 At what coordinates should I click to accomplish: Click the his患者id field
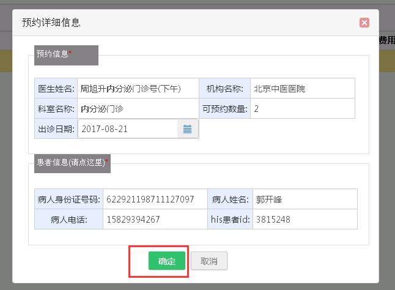[304, 219]
